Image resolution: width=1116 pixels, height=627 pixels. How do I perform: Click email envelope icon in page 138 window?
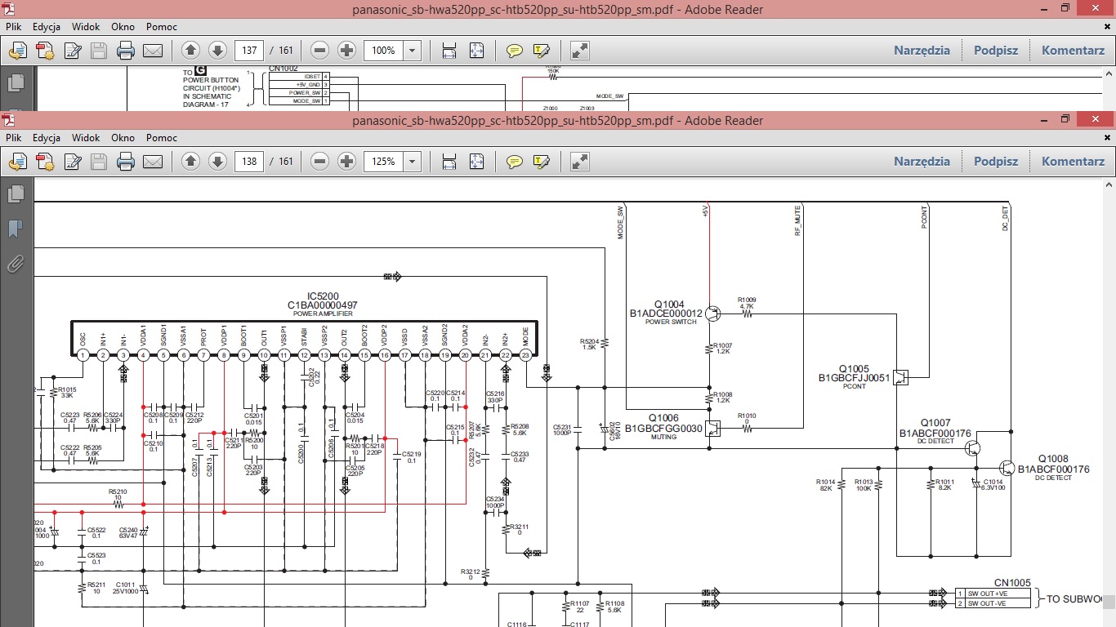[153, 162]
